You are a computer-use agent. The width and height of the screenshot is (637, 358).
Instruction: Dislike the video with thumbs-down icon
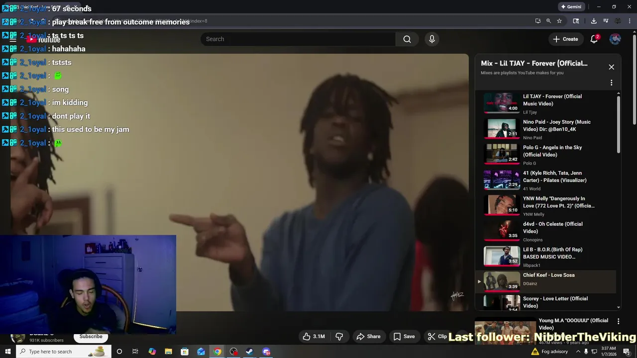pos(339,337)
